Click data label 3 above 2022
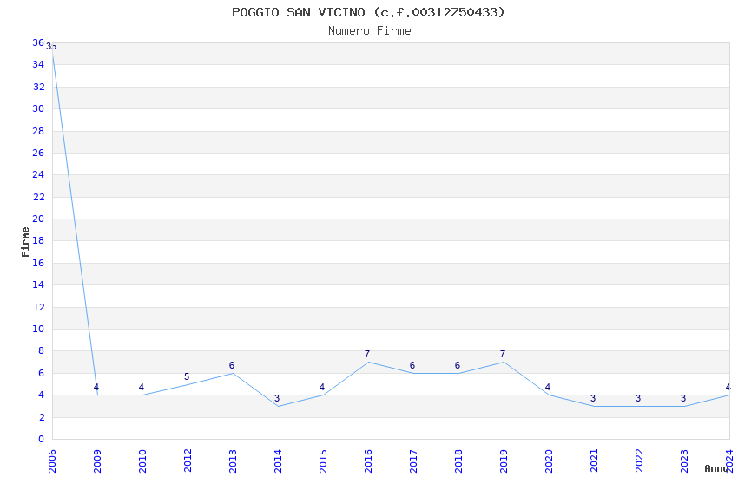This screenshot has width=738, height=477. 638,398
